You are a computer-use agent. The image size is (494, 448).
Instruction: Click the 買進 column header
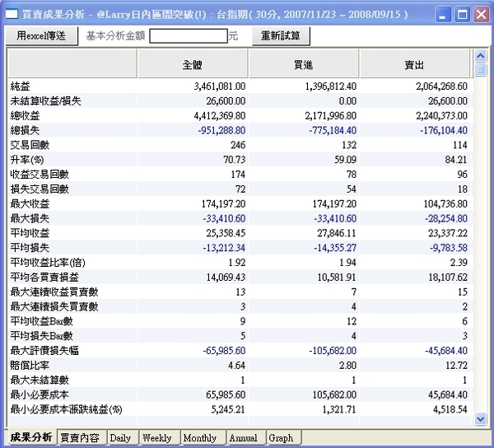(303, 64)
